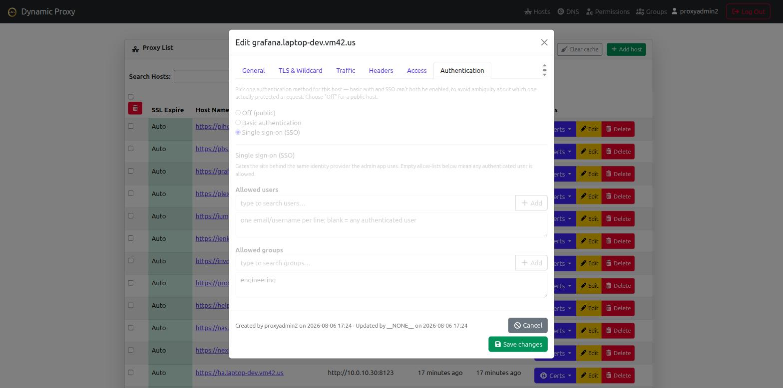Check the ha.laptop-dev.vm42.us row checkbox

coord(131,373)
